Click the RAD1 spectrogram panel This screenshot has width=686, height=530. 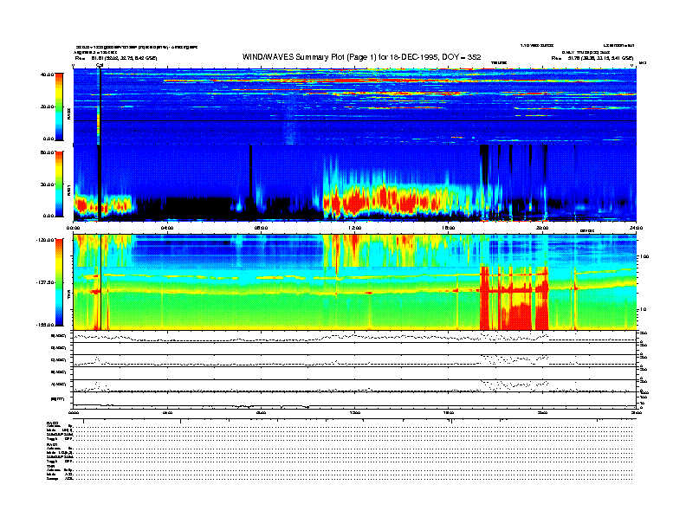[355, 183]
